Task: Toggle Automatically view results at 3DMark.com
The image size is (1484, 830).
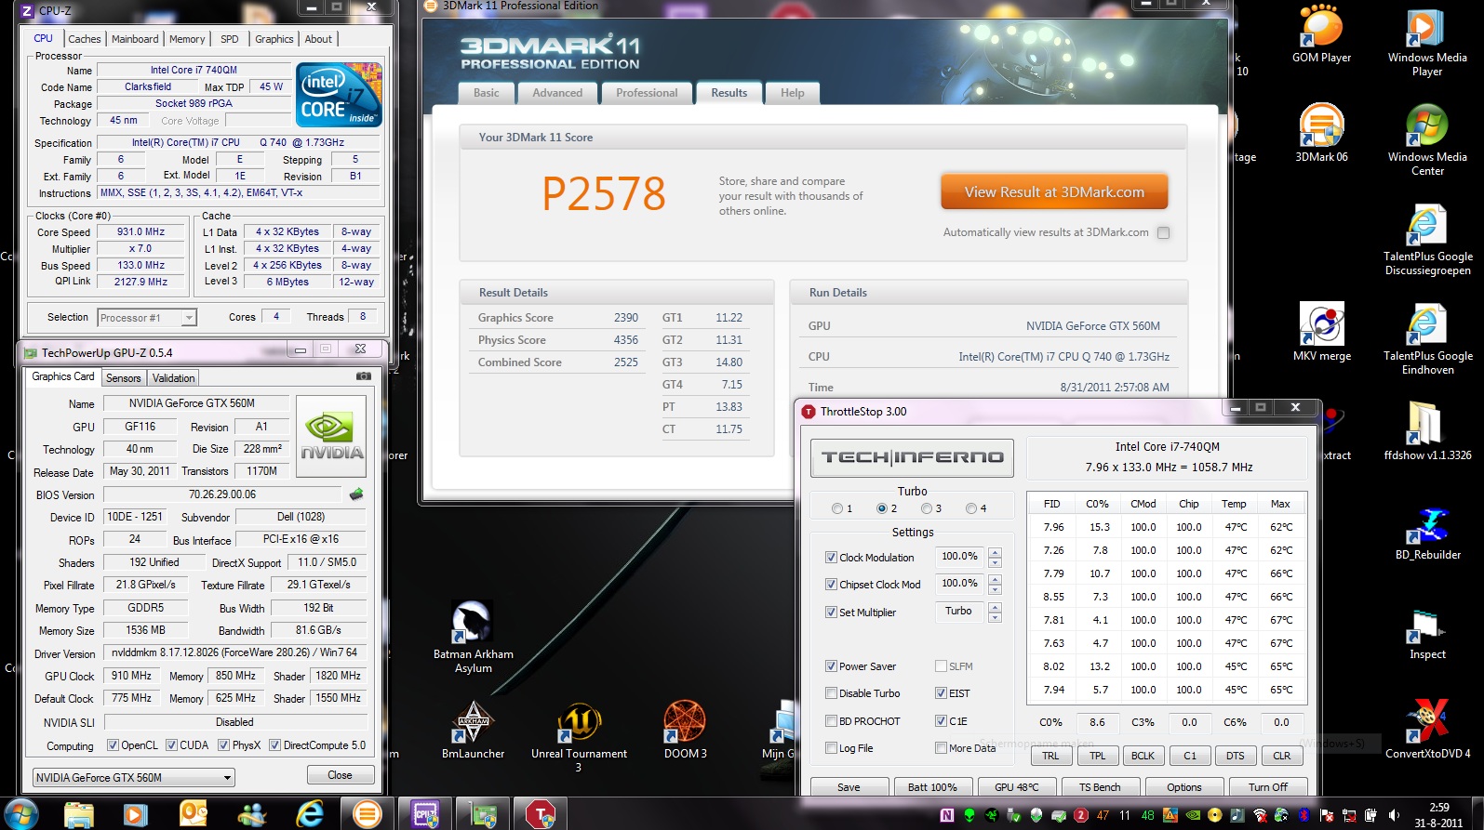Action: 1163,233
